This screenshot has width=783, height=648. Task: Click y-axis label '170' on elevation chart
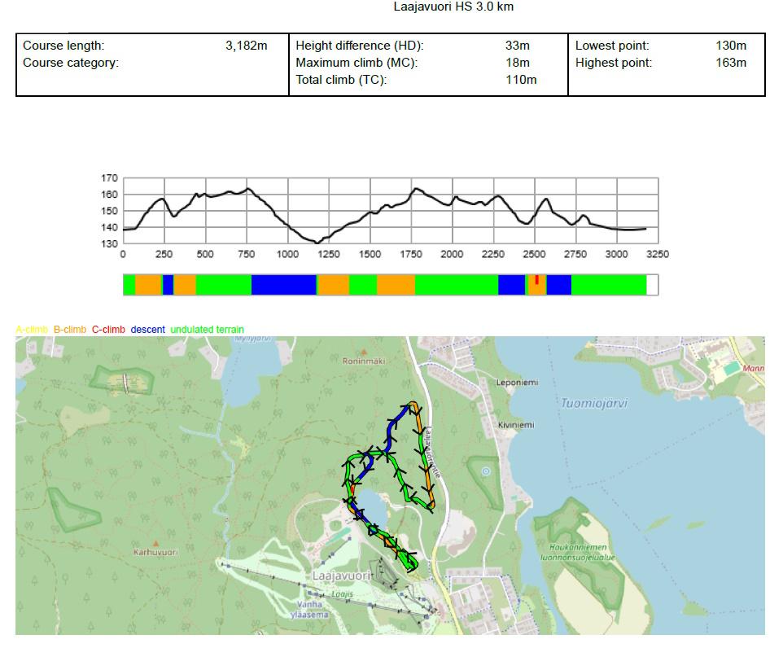(x=109, y=178)
